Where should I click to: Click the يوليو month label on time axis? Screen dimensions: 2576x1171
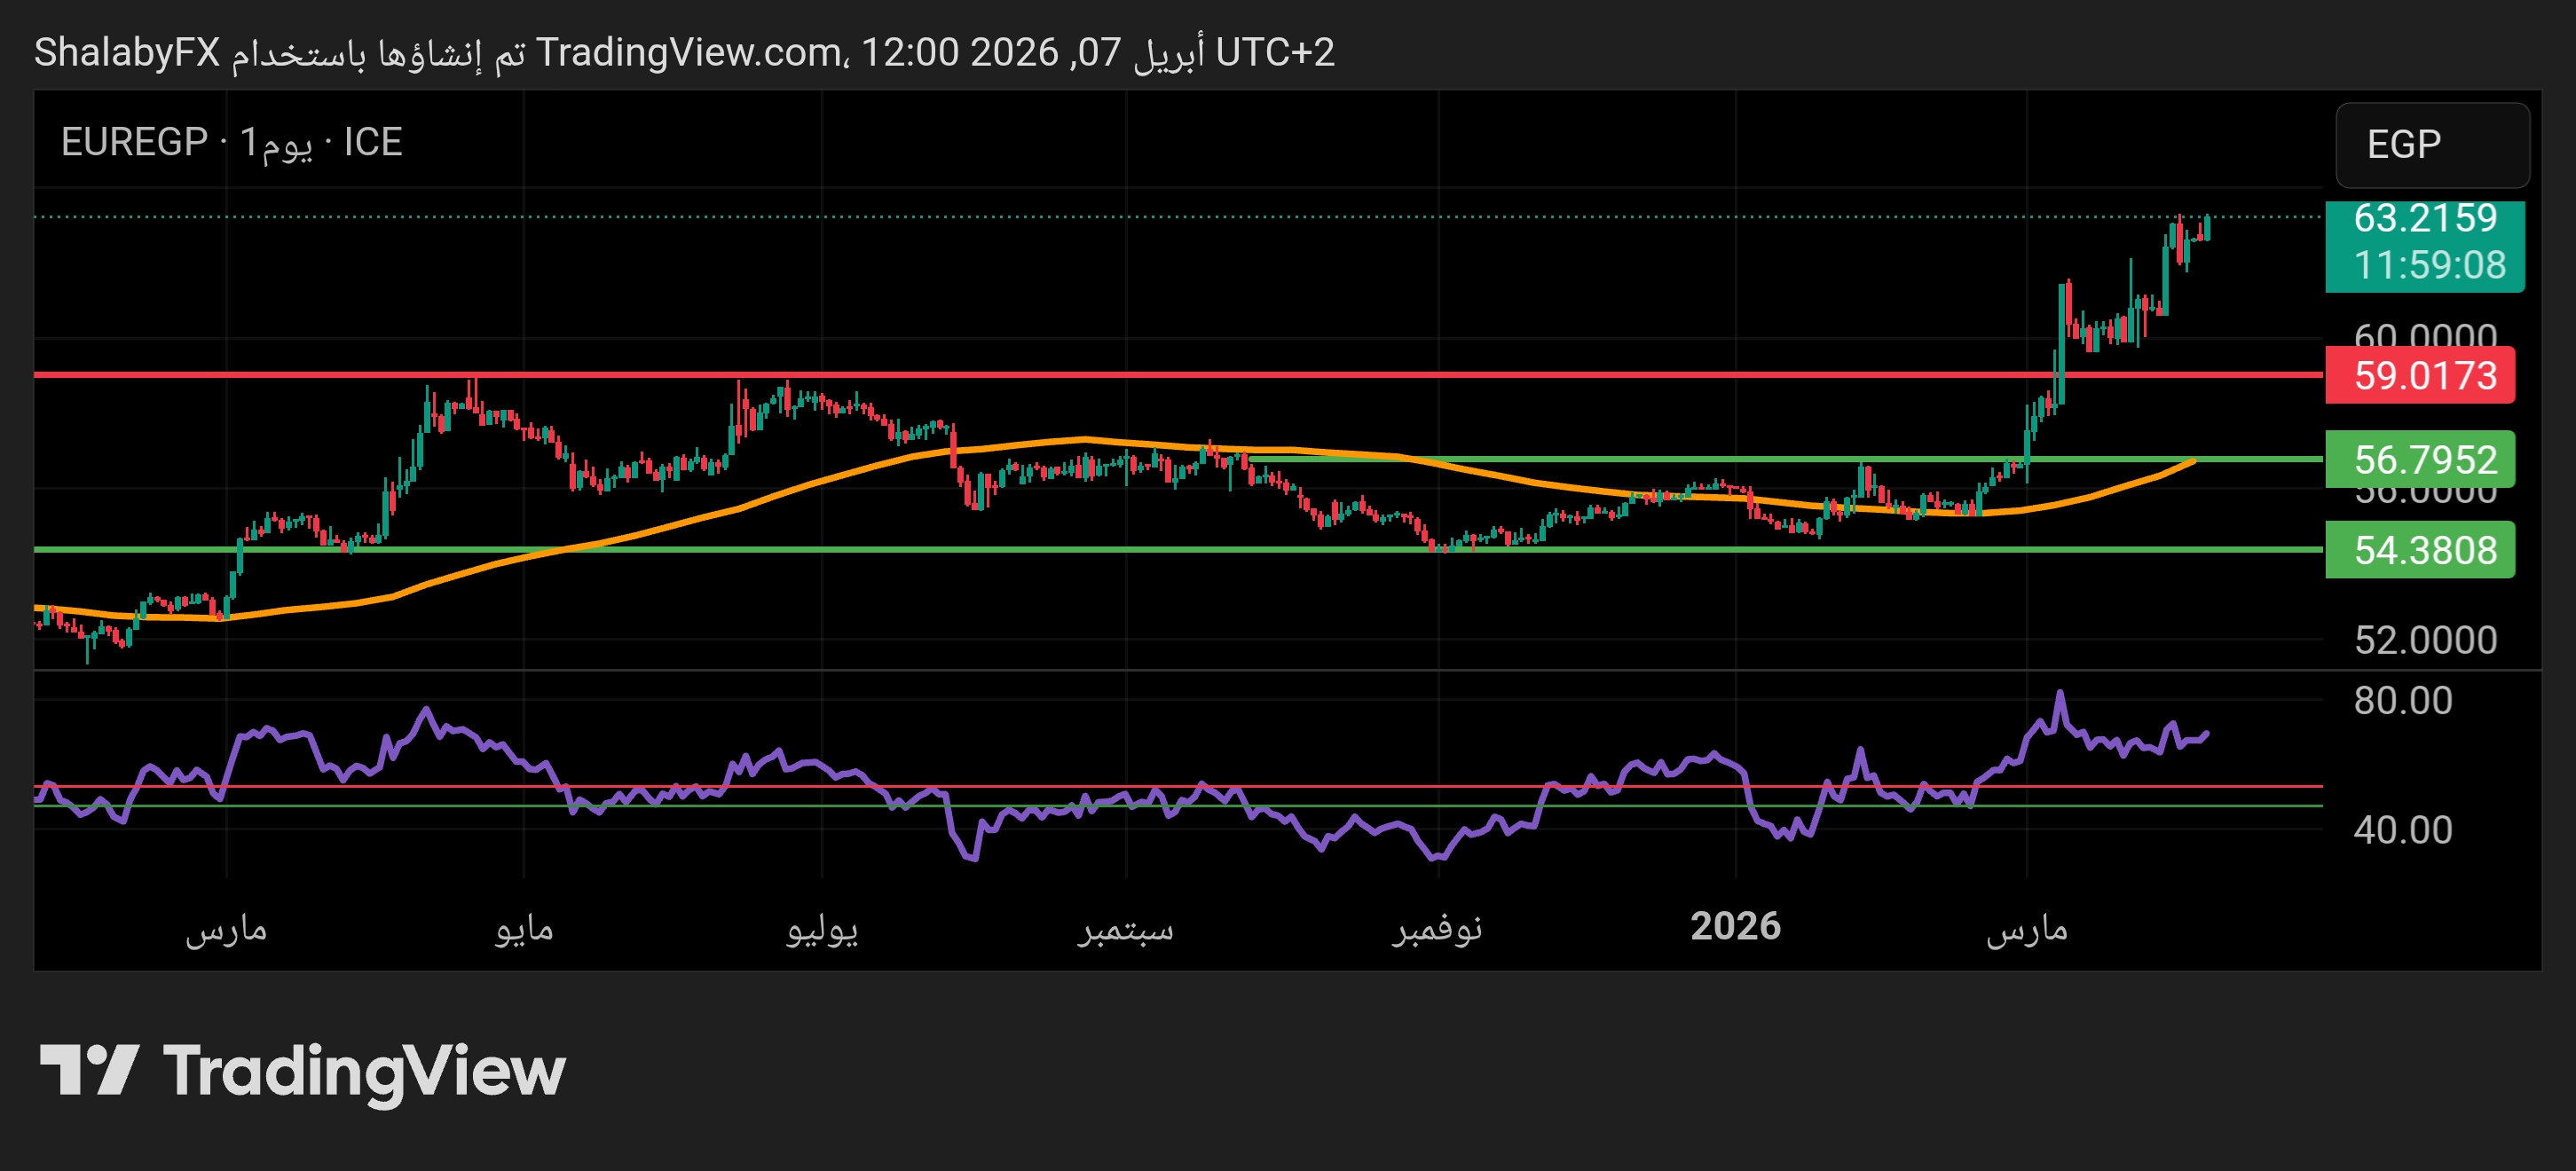822,929
